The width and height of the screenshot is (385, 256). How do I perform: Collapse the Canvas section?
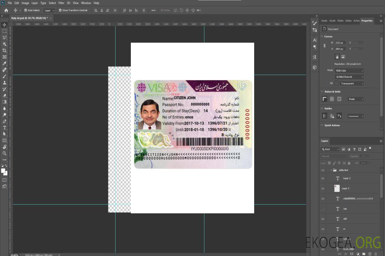322,36
